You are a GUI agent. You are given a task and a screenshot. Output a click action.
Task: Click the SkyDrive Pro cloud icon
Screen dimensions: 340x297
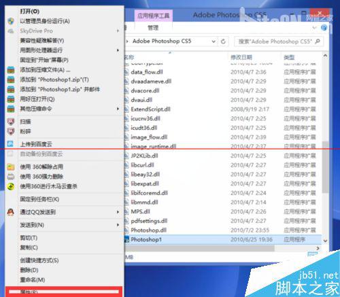pos(11,31)
